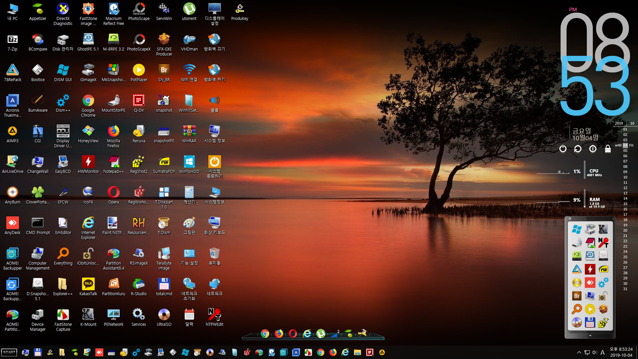Viewport: 638px width, 359px height.
Task: Select day 15 in the calendar strip
Action: point(625,204)
